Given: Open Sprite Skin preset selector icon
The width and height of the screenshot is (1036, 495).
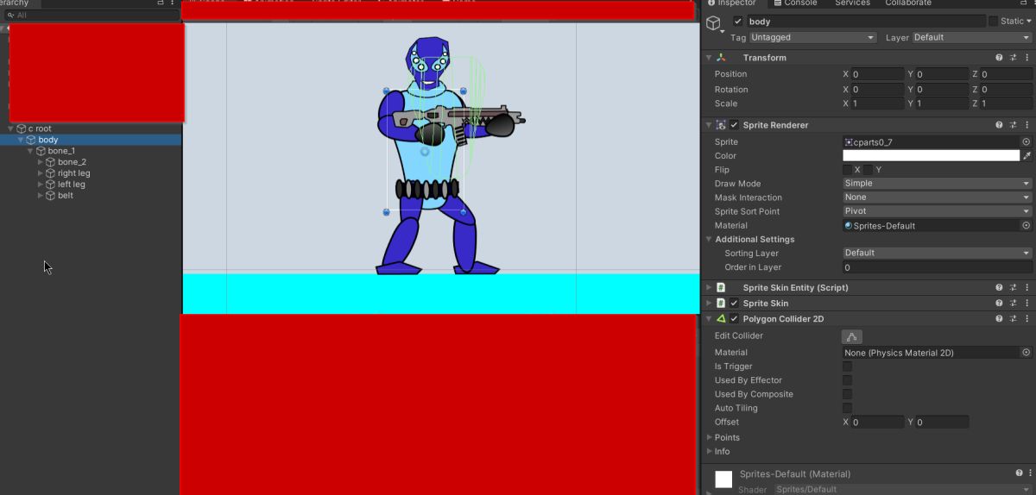Looking at the screenshot, I should [1014, 304].
